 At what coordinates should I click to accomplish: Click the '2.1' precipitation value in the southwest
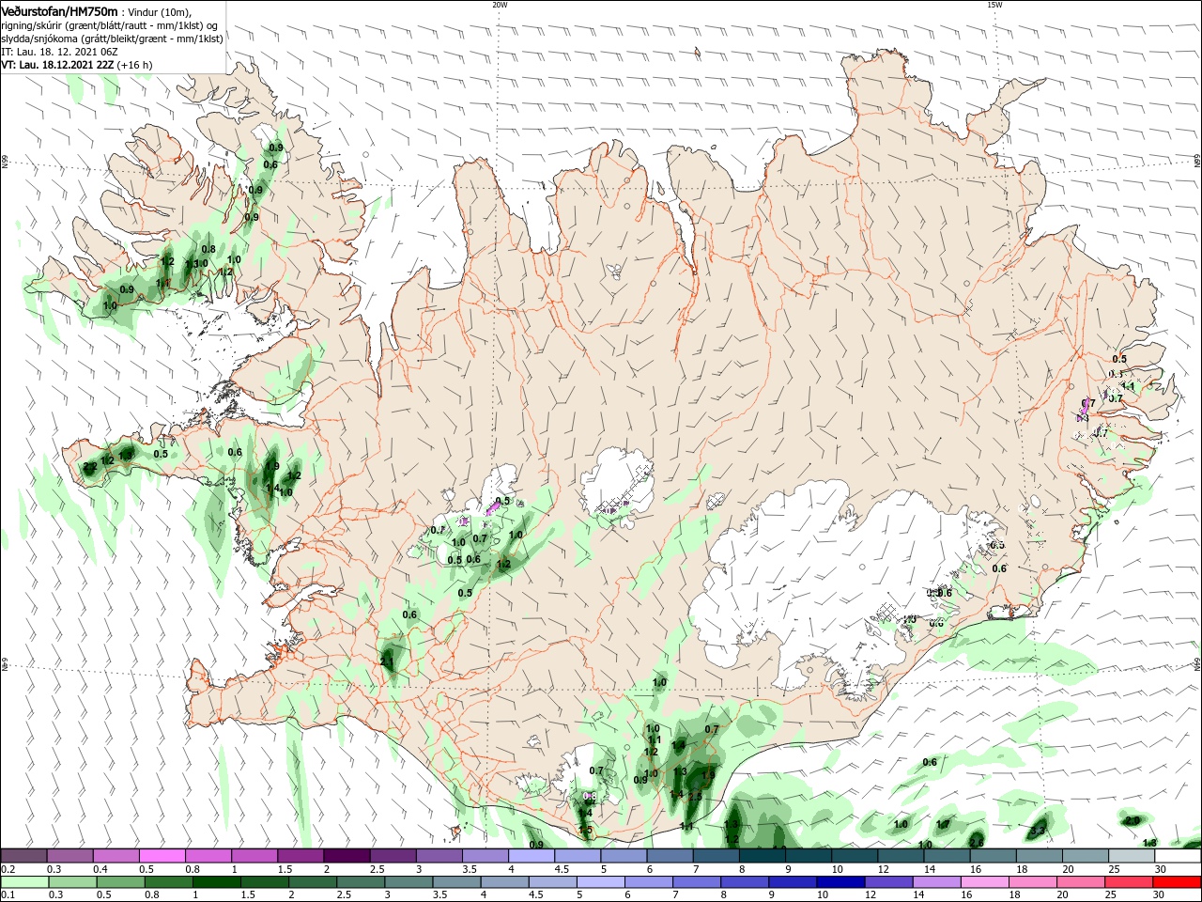pos(387,661)
